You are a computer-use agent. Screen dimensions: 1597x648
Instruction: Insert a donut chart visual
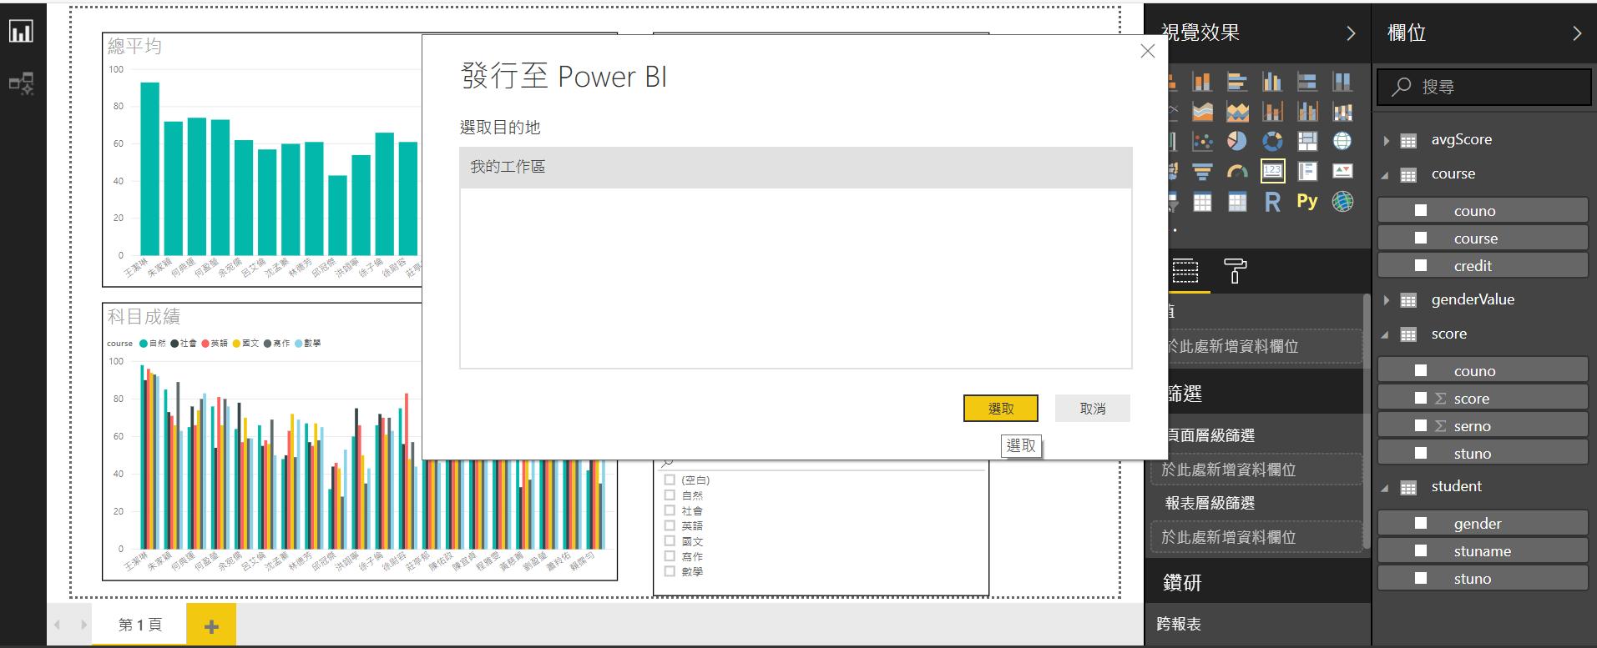(1272, 142)
